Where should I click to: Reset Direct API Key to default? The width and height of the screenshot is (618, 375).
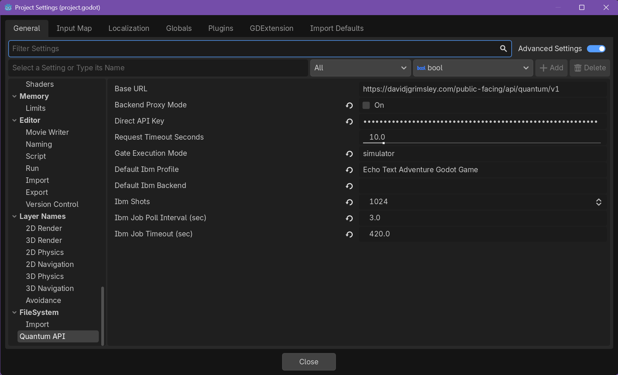click(349, 121)
